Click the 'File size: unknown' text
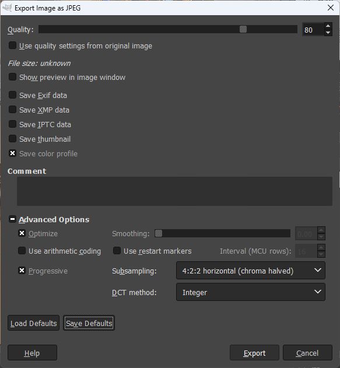The width and height of the screenshot is (340, 368). [x=39, y=64]
